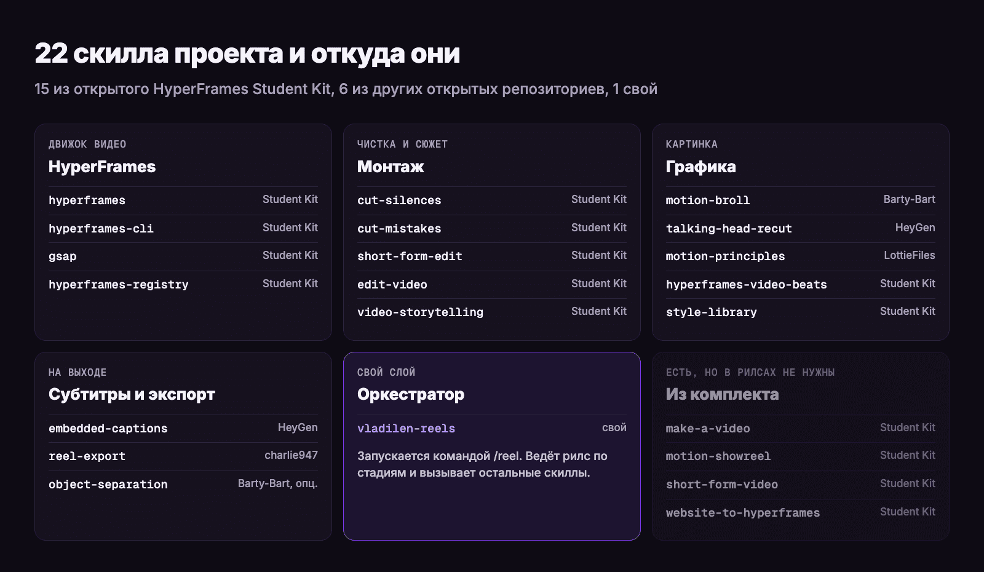Click hyperframes-video-beats skill name
This screenshot has width=984, height=572.
tap(746, 285)
